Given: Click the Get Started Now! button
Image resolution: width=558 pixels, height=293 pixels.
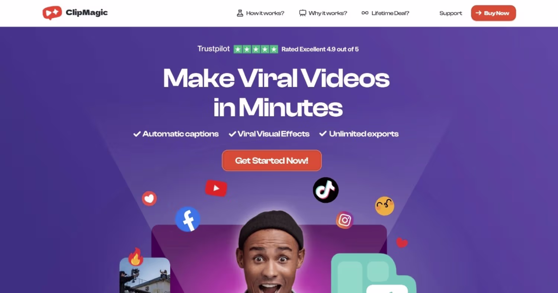Looking at the screenshot, I should (x=272, y=161).
